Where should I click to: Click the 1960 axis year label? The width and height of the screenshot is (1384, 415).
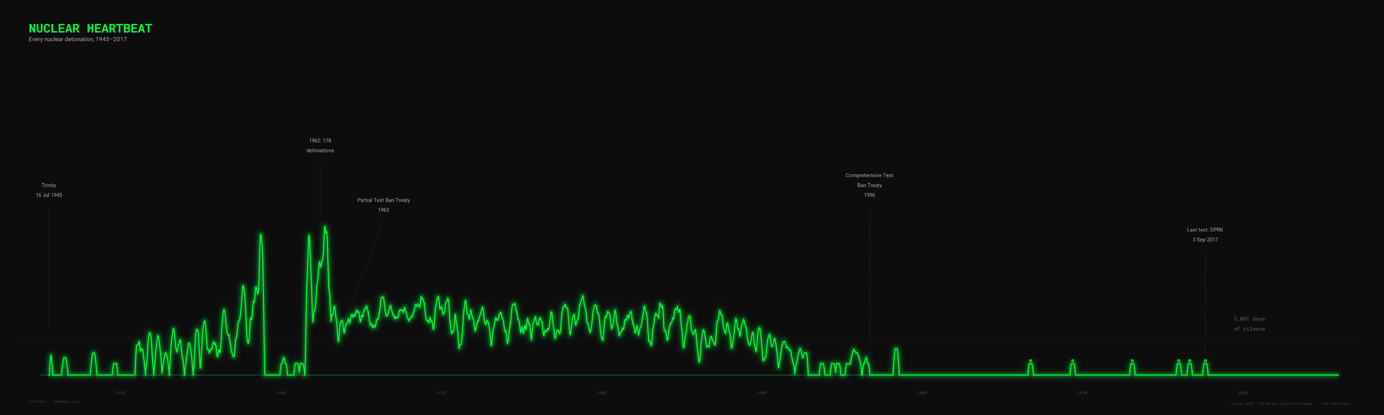pyautogui.click(x=281, y=393)
